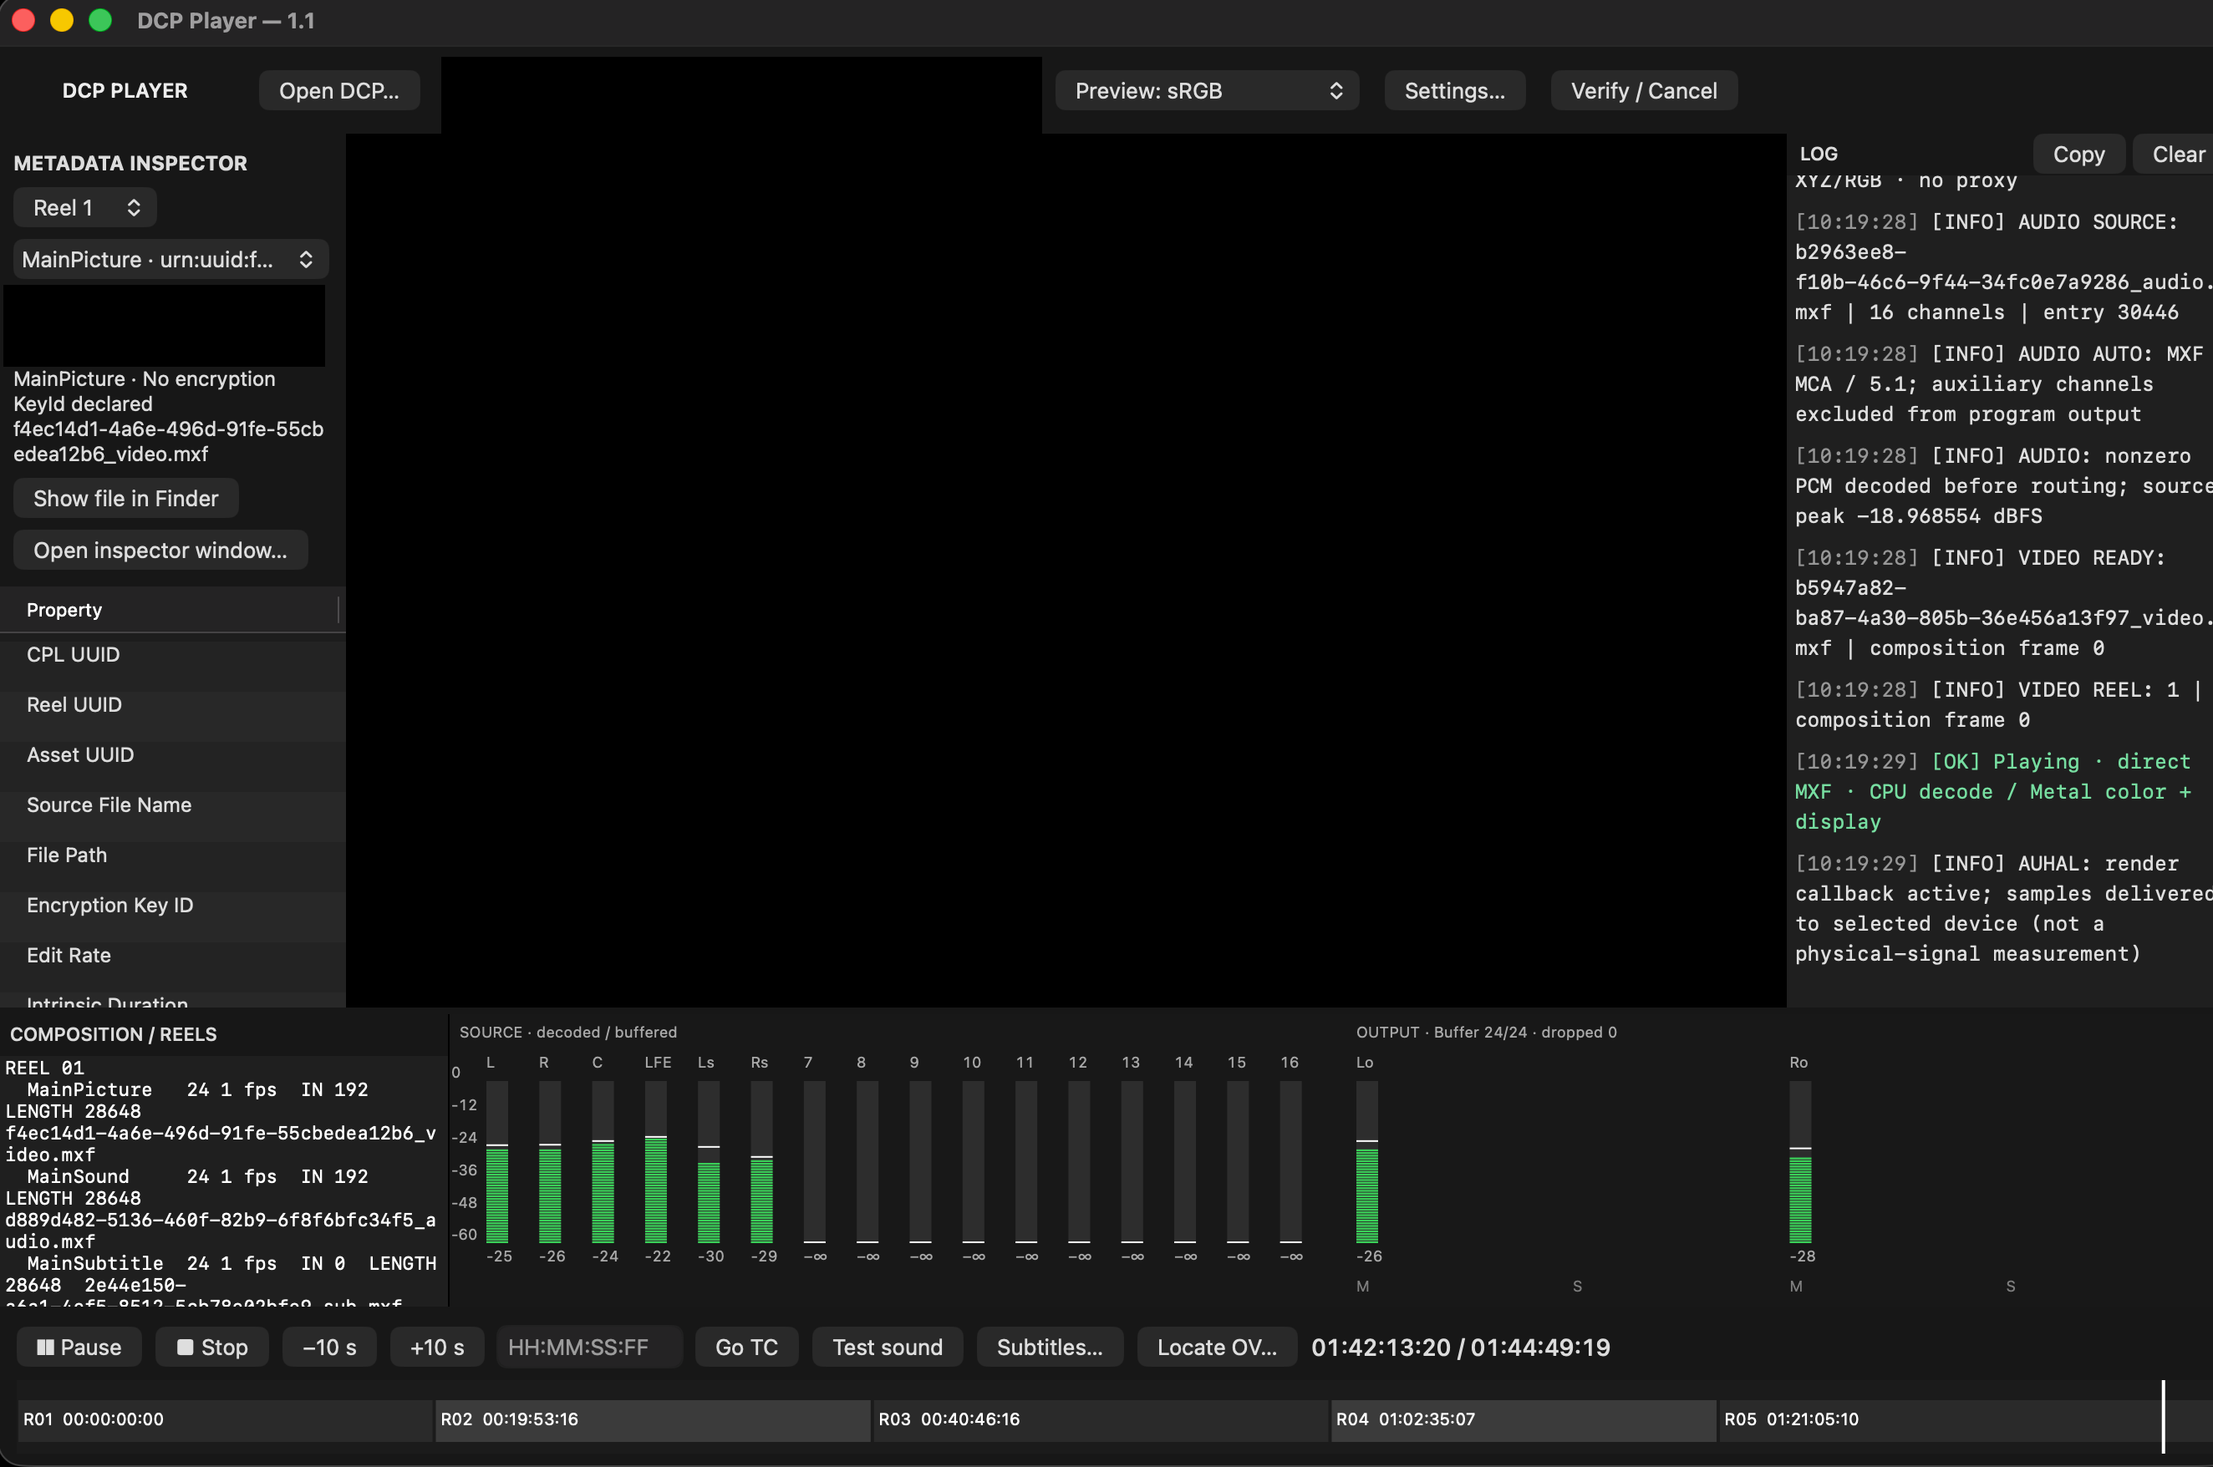
Task: Open the MainPicture asset dropdown
Action: (170, 259)
